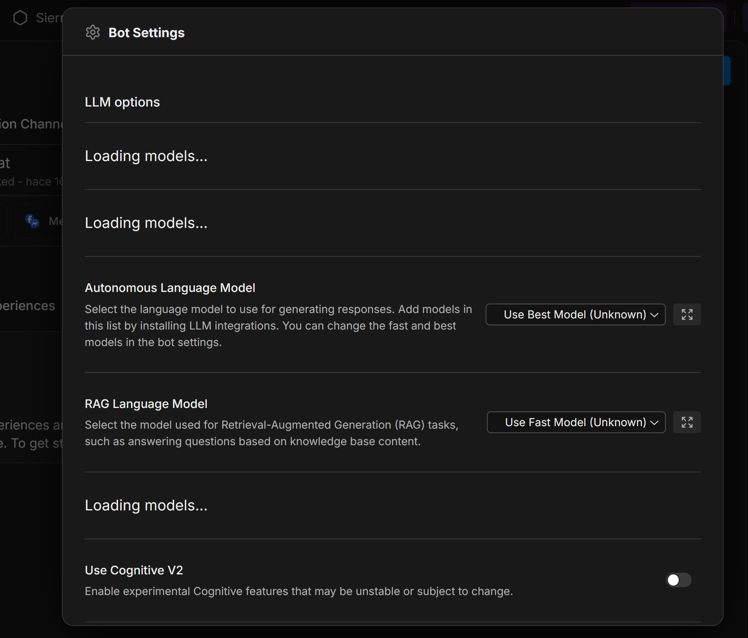Expand the Autonomous Language Model selector fullscreen icon
Screen dimensions: 748x638
[687, 315]
